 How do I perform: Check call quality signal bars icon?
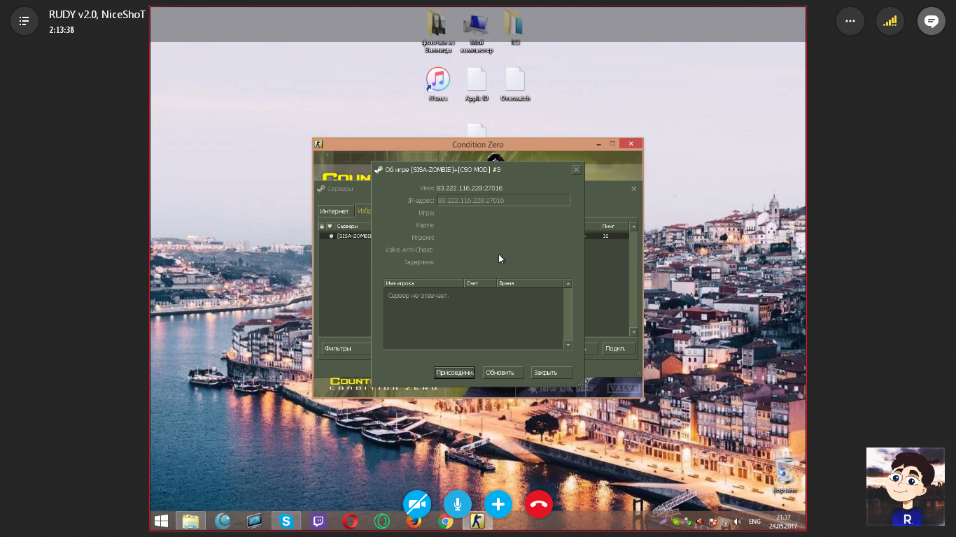click(890, 21)
